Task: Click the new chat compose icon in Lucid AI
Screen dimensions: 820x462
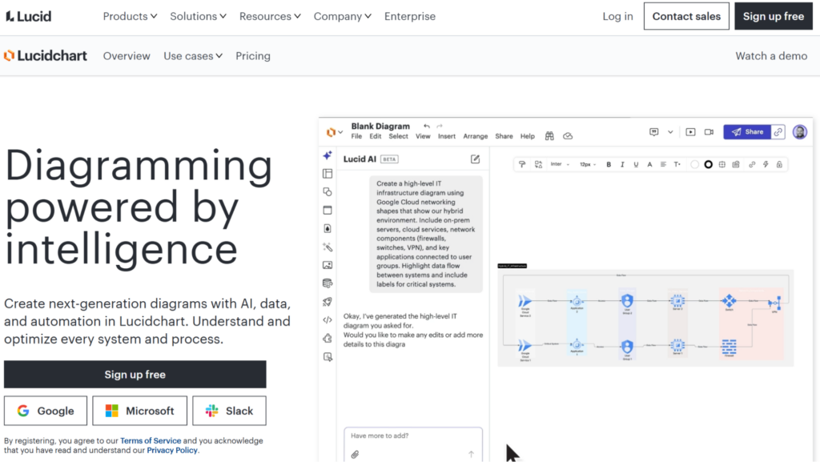Action: [475, 159]
